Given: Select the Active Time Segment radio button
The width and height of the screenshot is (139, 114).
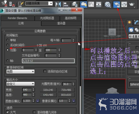Looking at the screenshot, I should [x=7, y=45].
